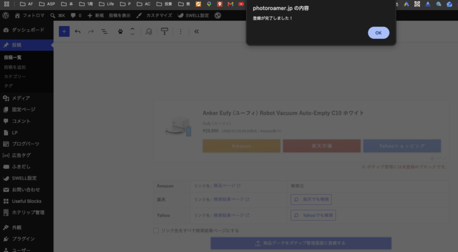Open the document overview list icon
Image resolution: width=458 pixels, height=252 pixels.
pos(104,31)
